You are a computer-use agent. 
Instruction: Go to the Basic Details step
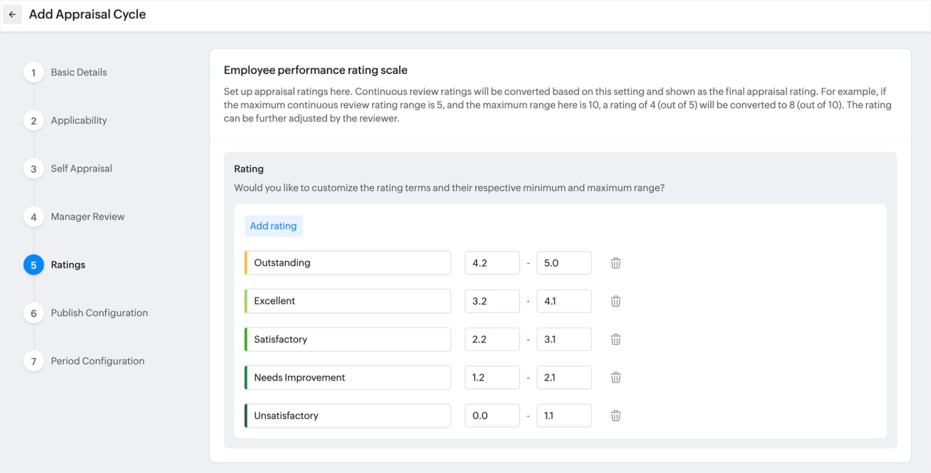click(79, 72)
